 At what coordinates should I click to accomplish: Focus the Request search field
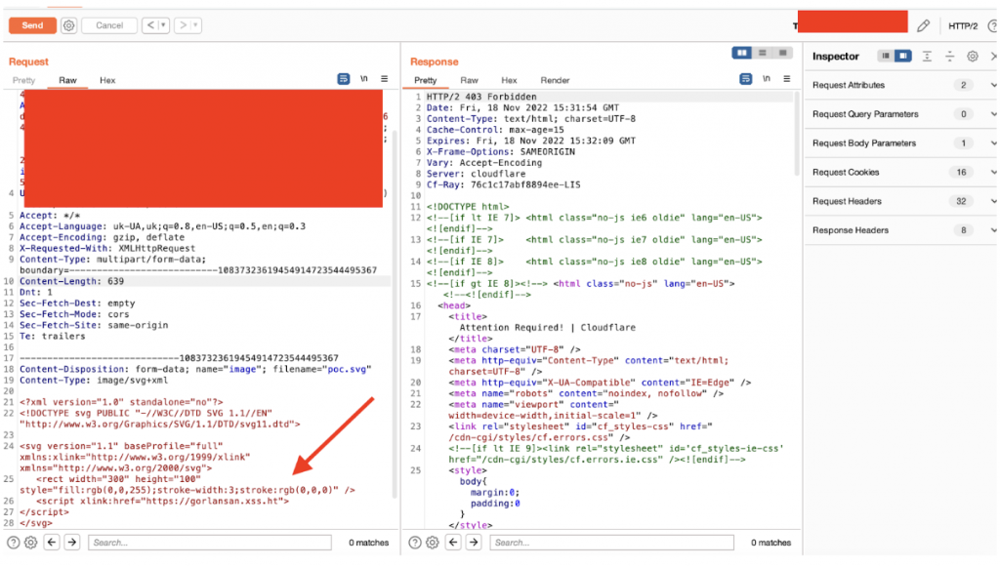[210, 543]
